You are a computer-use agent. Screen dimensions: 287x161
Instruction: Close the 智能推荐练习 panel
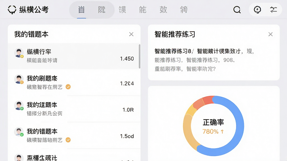270,34
